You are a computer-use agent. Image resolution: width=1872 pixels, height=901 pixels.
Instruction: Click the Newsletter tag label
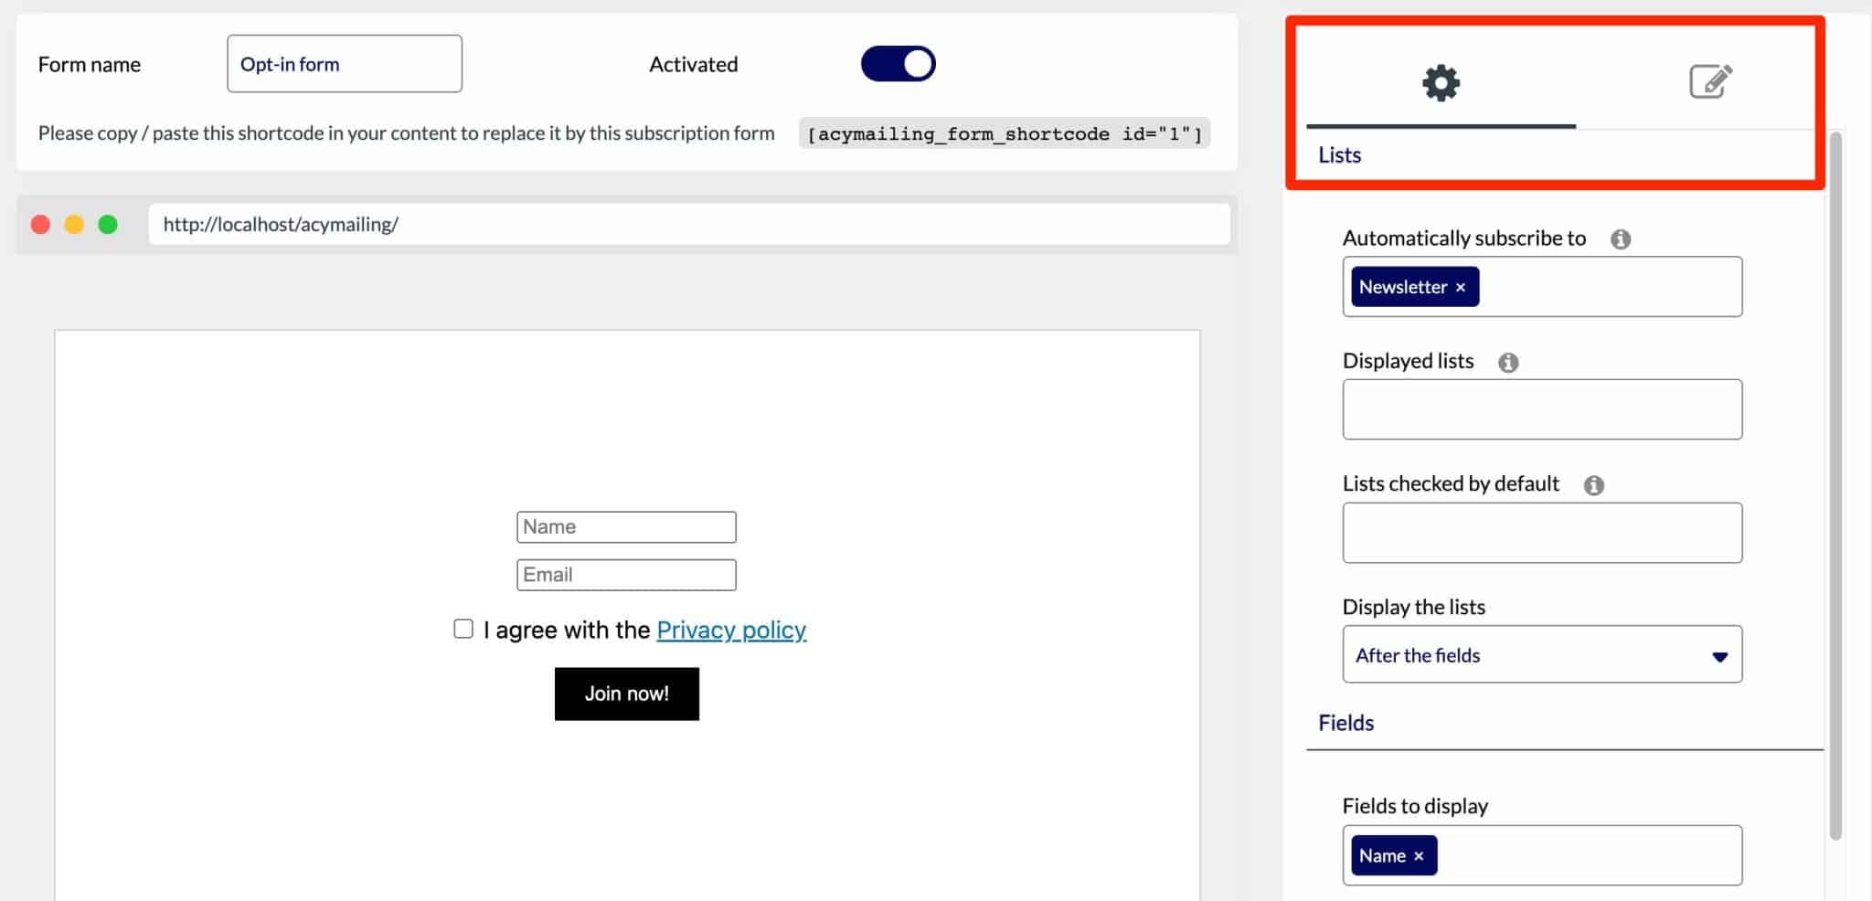coord(1403,287)
